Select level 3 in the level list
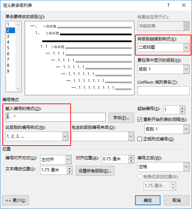192x209 pixels. coord(11,36)
